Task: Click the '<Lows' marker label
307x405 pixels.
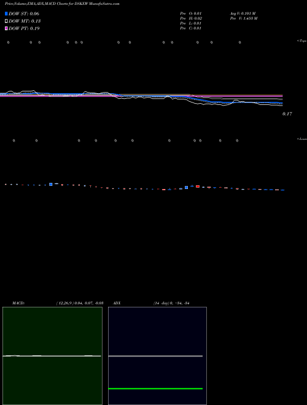Action: click(x=301, y=139)
